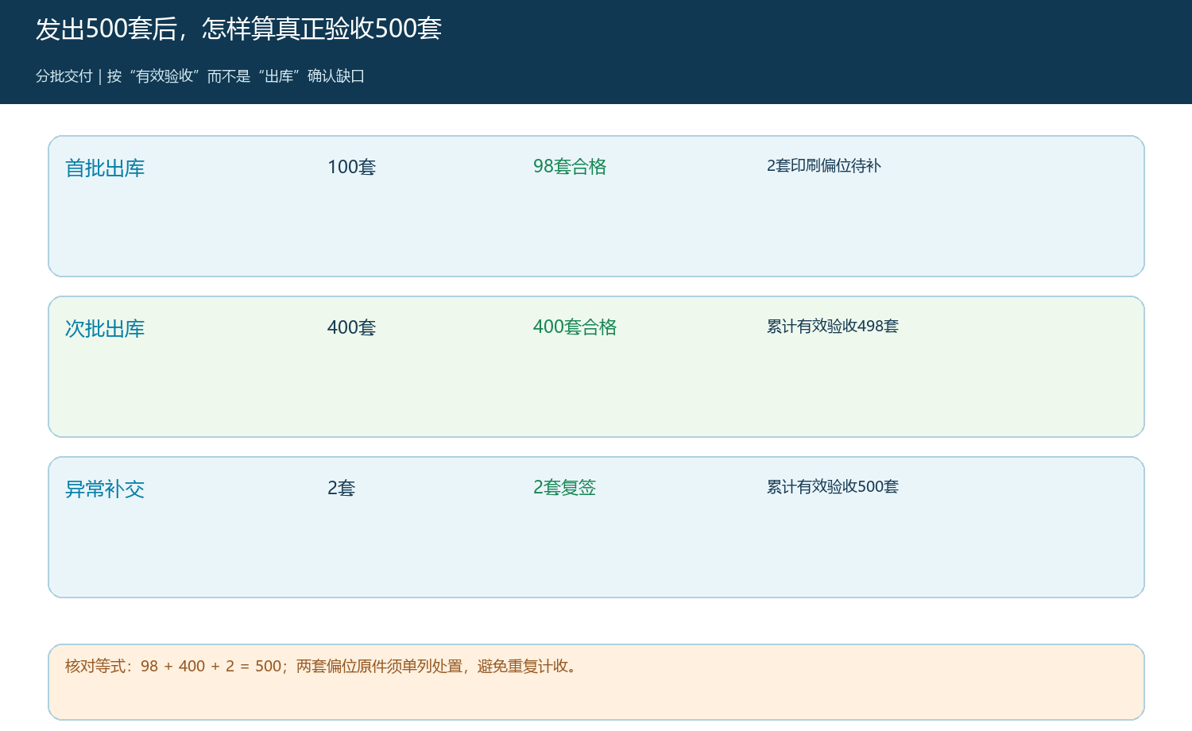
Task: Click the green 400套合格 text
Action: (x=575, y=327)
